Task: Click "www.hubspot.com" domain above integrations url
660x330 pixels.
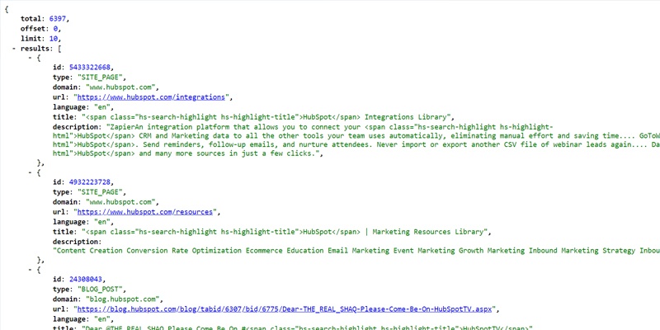Action: tap(121, 87)
